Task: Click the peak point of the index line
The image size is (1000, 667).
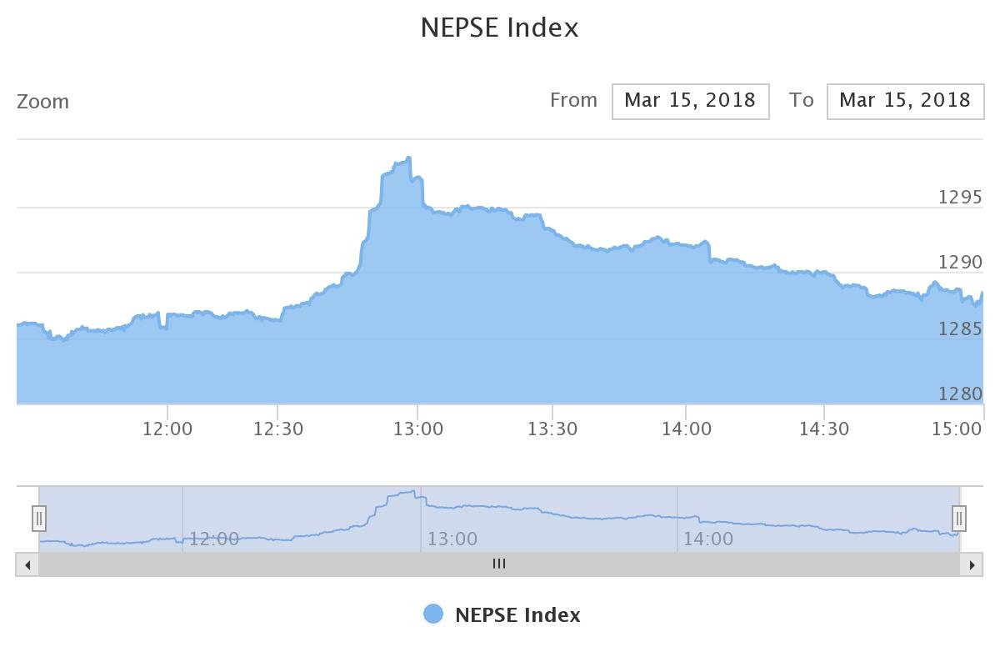Action: 408,158
